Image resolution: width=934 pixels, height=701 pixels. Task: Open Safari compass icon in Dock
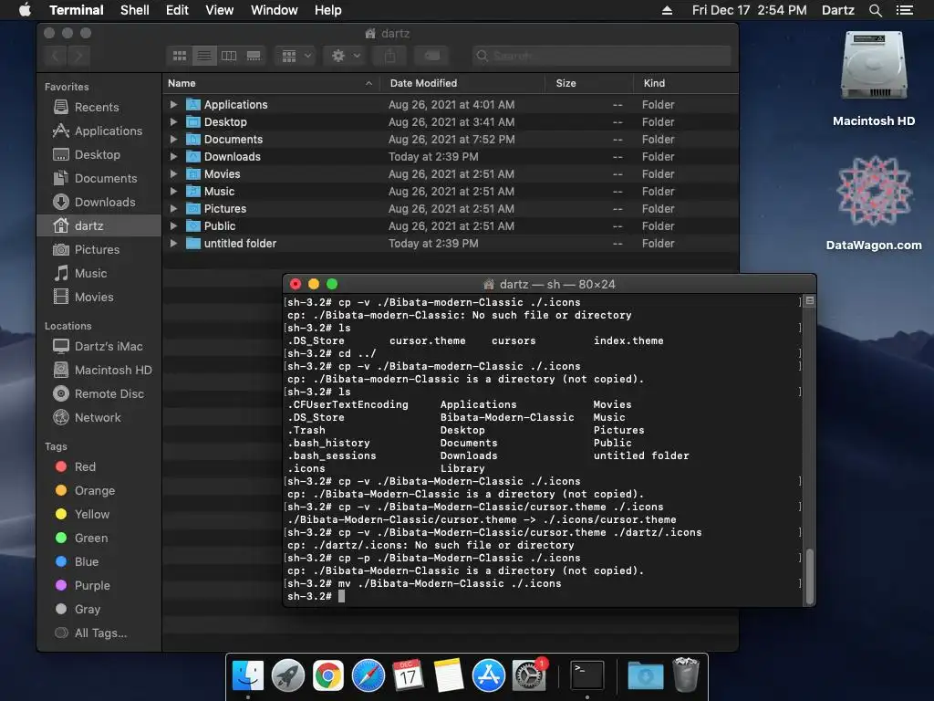[368, 676]
